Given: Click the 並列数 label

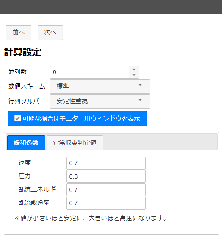Looking at the screenshot, I should [17, 72].
